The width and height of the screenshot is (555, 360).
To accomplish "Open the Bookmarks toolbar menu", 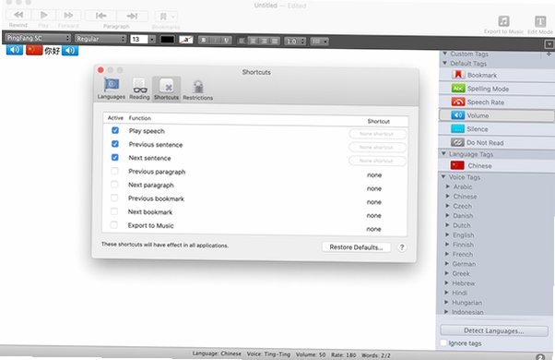I will 166,17.
